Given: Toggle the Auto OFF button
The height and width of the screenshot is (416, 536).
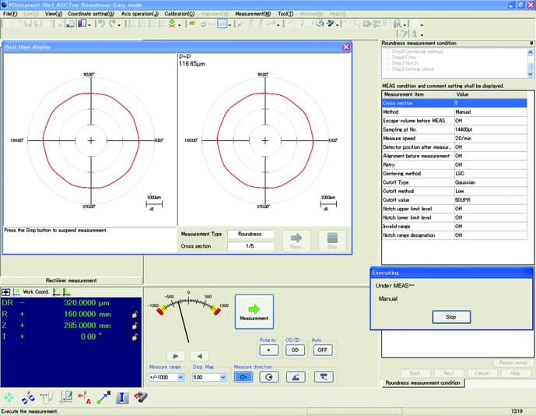Looking at the screenshot, I should point(322,351).
